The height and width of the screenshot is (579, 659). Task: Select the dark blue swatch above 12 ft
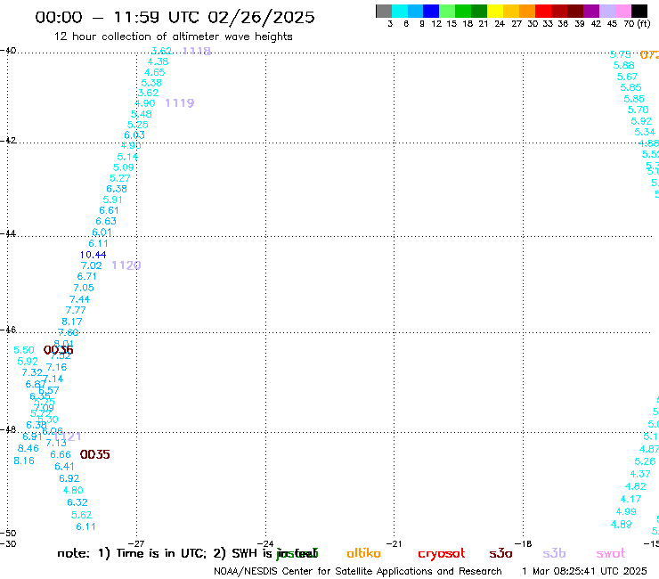(x=431, y=11)
